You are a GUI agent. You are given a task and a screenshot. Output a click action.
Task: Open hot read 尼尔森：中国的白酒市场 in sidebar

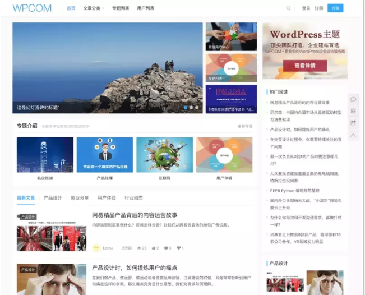click(306, 116)
